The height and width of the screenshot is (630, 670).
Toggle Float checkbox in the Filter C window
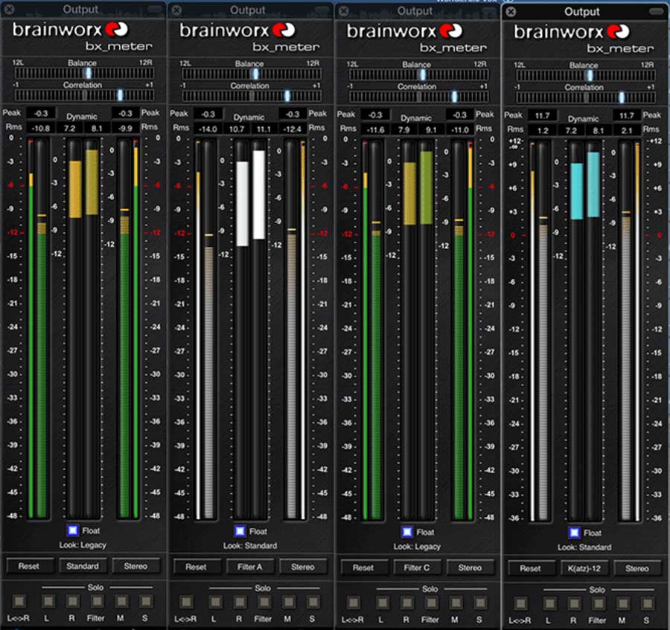[x=407, y=532]
